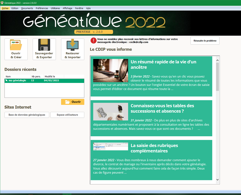The image size is (241, 195).
Task: Sort recent folders by Nom column
Action: 17,77
